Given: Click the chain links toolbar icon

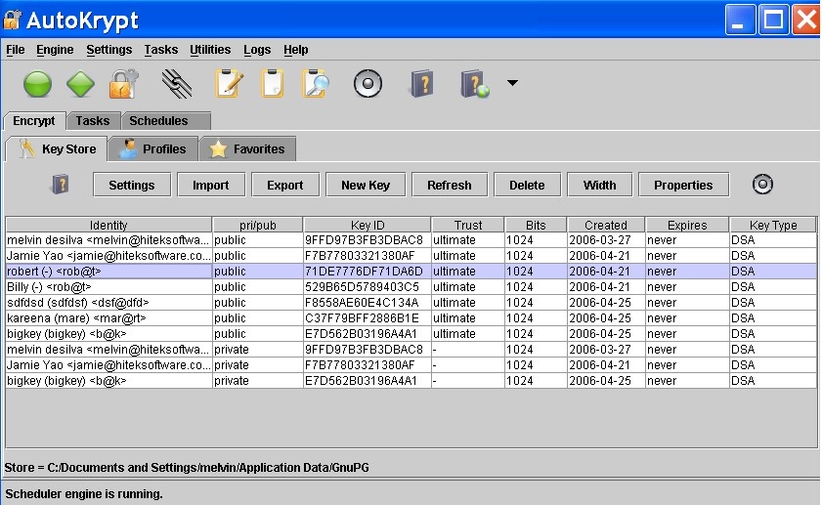Looking at the screenshot, I should tap(176, 84).
